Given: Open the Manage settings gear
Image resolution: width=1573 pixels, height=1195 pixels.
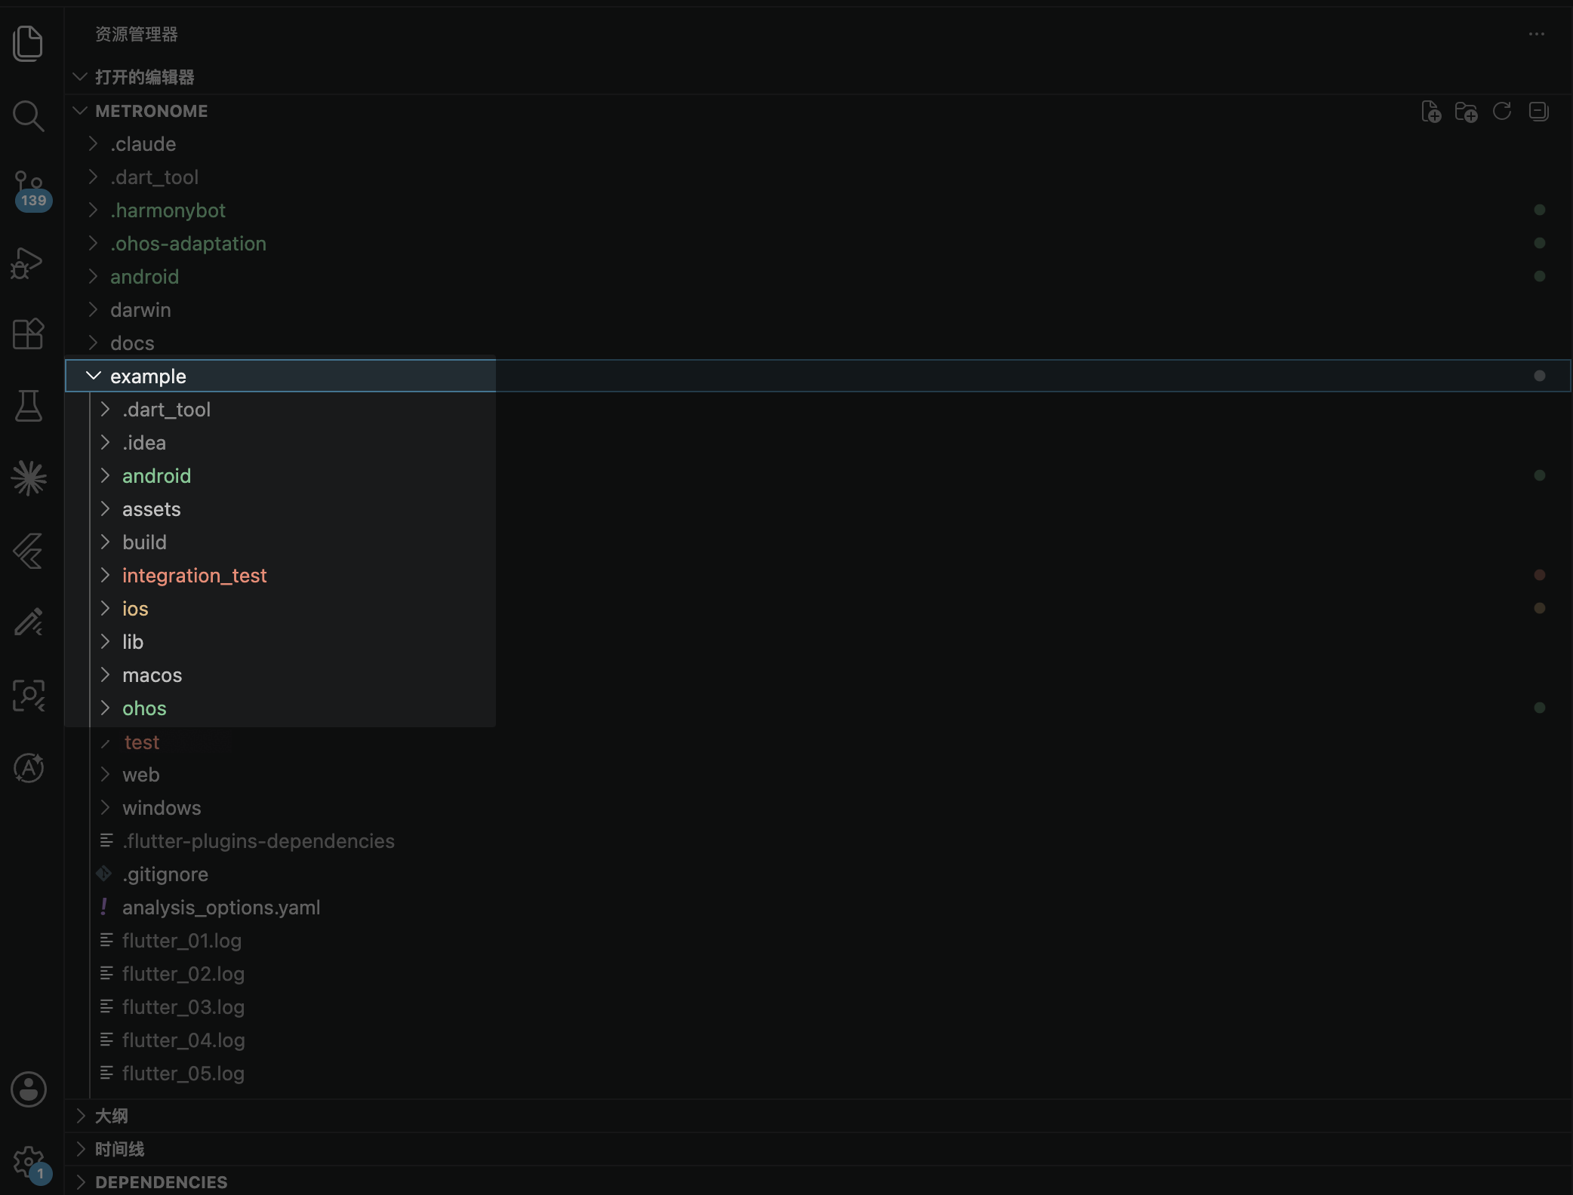Looking at the screenshot, I should (30, 1163).
